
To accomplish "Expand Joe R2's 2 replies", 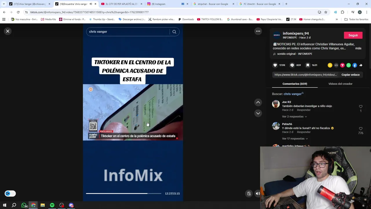I will tap(294, 116).
